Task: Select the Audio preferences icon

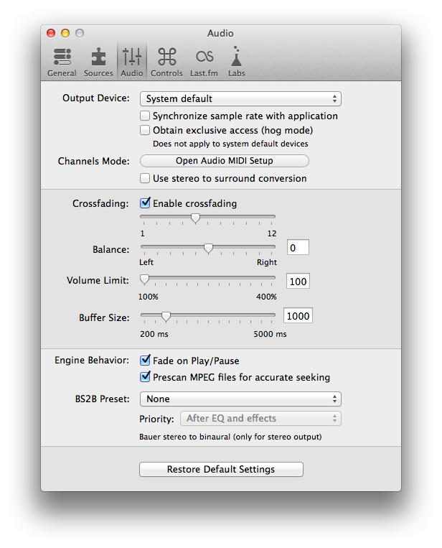Action: tap(132, 62)
